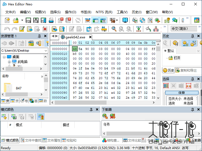Click the explorer Back arrow icon
Viewport: 202px width, 151px height.
[x=4, y=43]
